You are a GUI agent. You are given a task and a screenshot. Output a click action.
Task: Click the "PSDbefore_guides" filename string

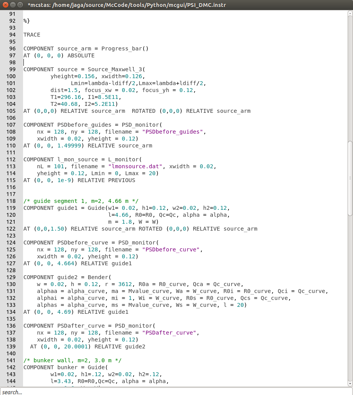[174, 132]
